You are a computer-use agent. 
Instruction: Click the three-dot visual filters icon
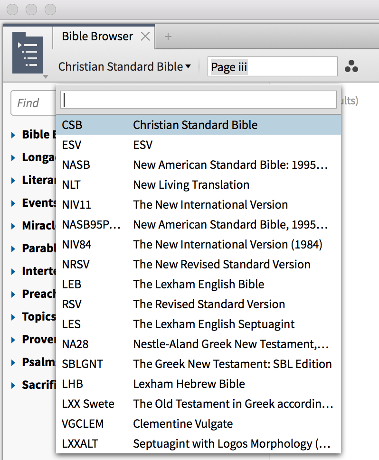click(x=351, y=66)
